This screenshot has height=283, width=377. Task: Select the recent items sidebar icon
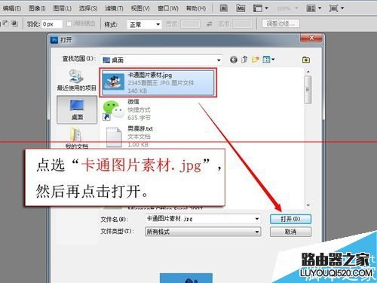pos(76,79)
